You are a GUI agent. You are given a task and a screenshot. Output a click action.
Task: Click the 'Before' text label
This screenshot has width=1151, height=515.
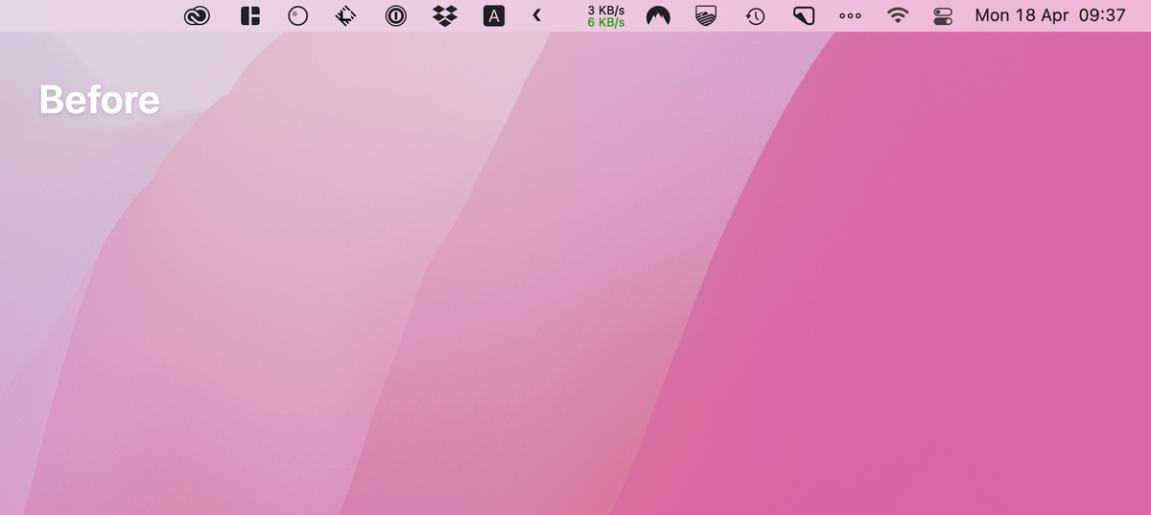99,100
